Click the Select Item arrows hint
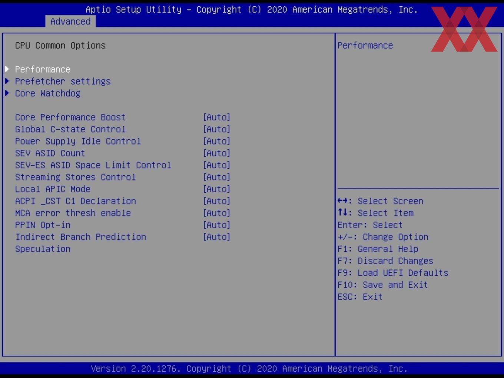 coord(375,213)
